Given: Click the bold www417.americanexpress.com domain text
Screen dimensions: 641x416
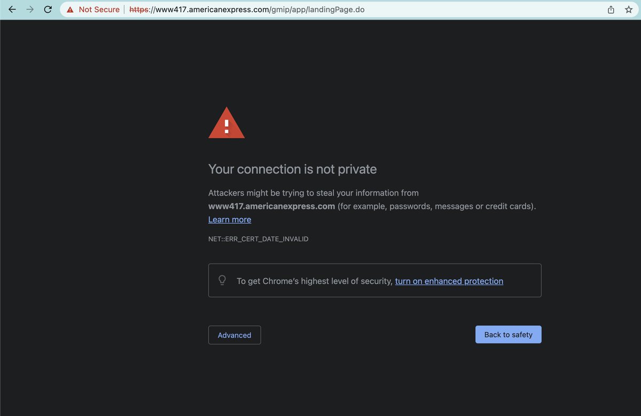Looking at the screenshot, I should (272, 206).
